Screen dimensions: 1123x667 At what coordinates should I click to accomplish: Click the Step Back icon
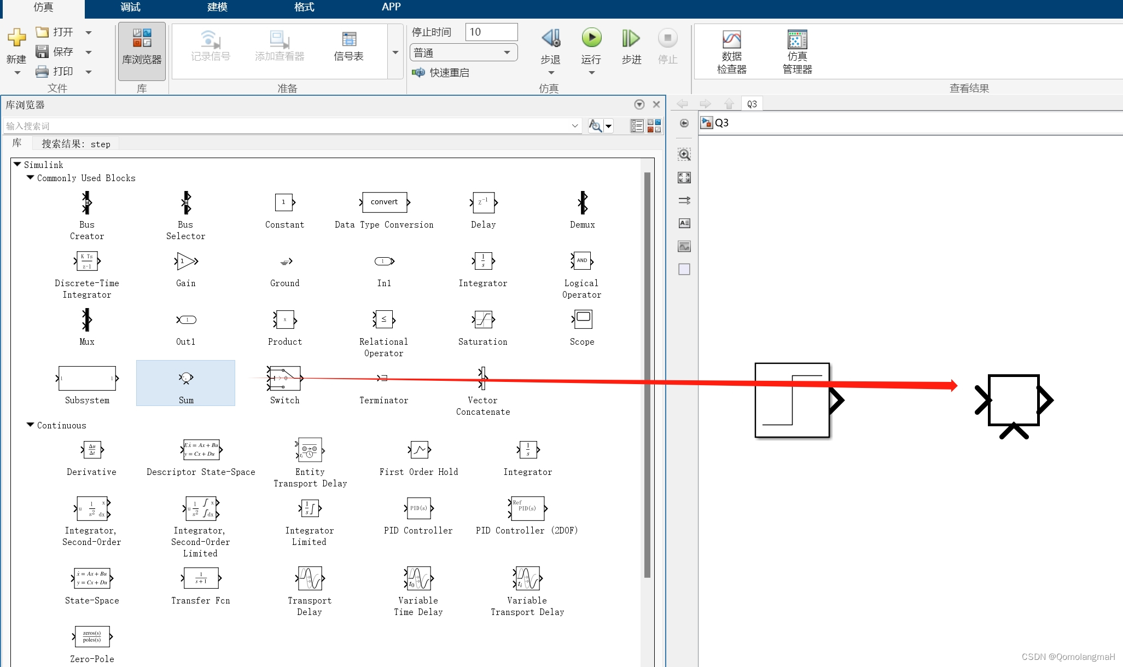coord(551,38)
